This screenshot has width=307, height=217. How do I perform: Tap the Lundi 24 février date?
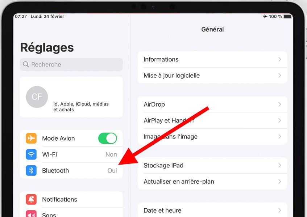(47, 16)
